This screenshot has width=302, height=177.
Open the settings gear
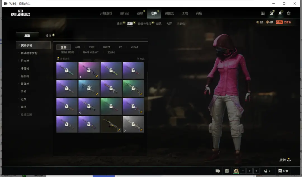[289, 13]
